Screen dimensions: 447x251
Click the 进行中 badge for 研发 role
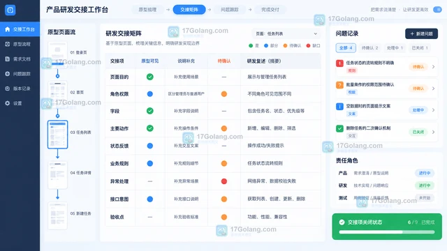point(425,185)
